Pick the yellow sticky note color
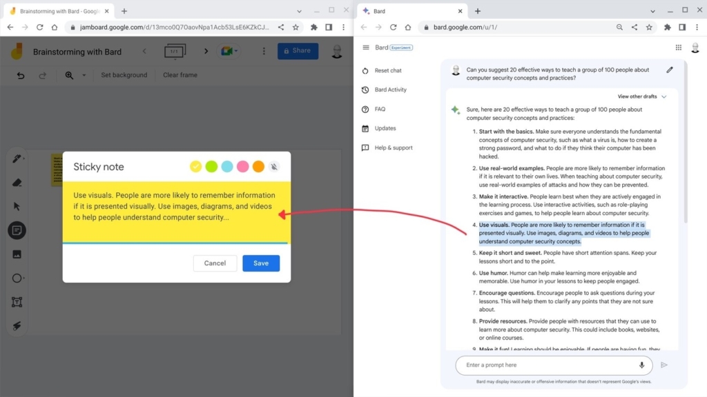 tap(195, 166)
